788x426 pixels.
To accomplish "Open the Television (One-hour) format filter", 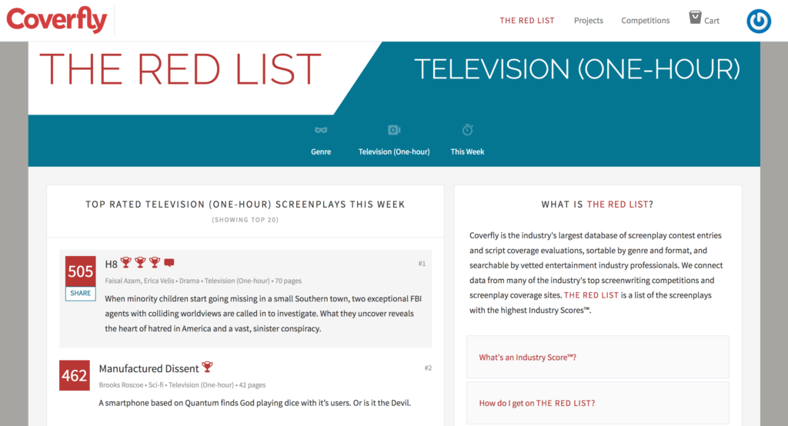I will click(x=394, y=151).
